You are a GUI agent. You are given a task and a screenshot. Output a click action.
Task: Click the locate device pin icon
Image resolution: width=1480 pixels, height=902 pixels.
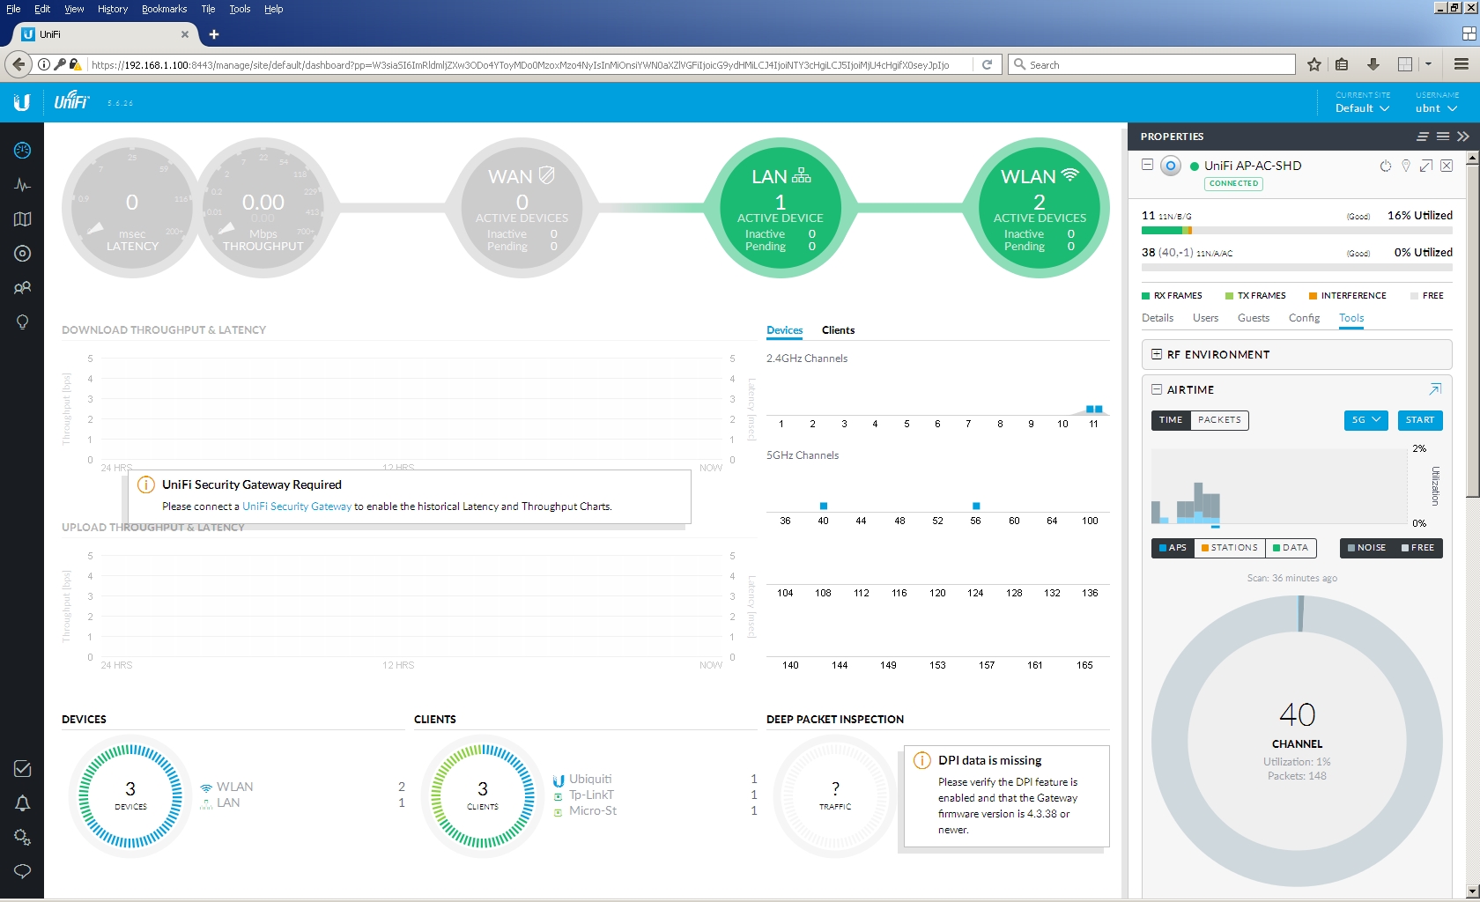(x=1406, y=166)
